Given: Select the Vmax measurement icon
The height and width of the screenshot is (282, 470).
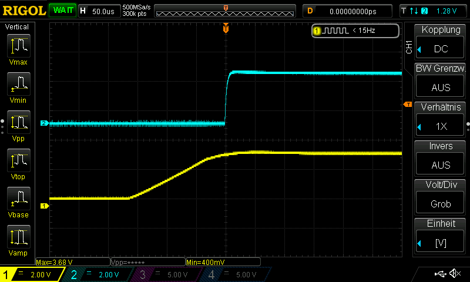Looking at the screenshot, I should click(19, 46).
